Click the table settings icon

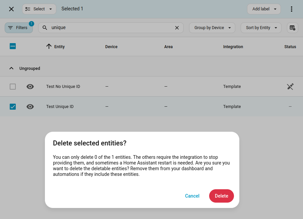tap(292, 28)
